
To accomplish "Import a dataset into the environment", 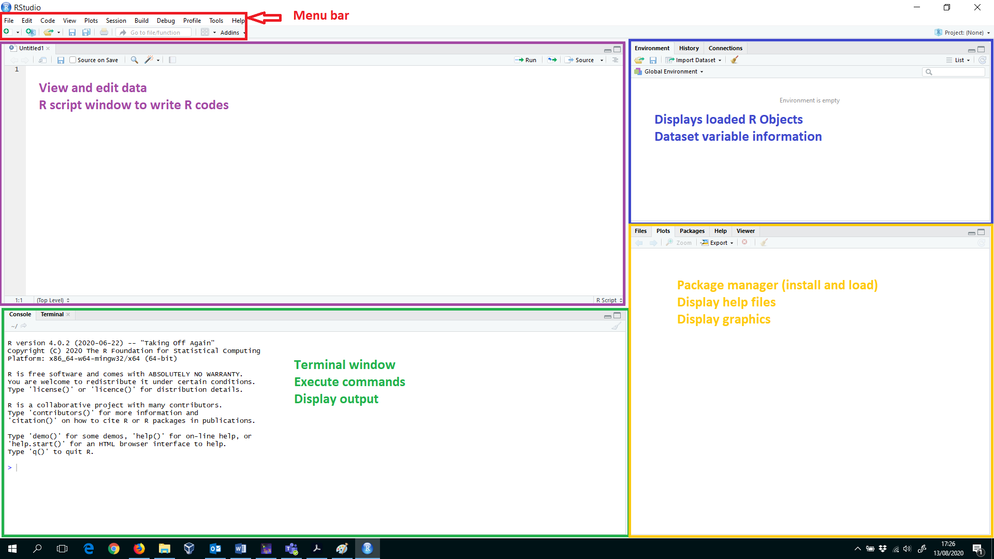I will pos(693,60).
